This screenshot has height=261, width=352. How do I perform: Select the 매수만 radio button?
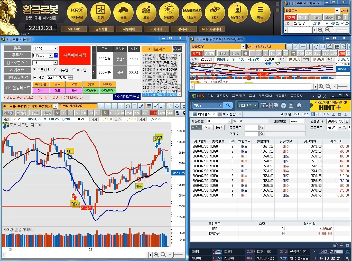[56, 70]
